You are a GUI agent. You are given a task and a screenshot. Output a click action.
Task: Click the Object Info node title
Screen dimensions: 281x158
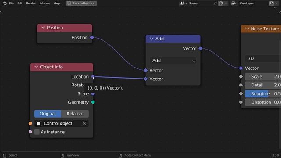(51, 67)
